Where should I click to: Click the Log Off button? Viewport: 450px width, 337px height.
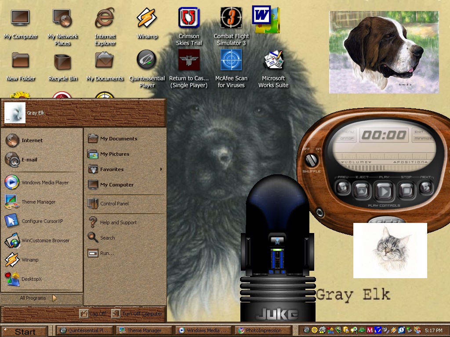point(93,313)
